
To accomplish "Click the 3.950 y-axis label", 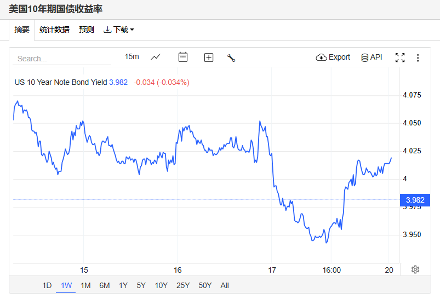I will pos(412,234).
